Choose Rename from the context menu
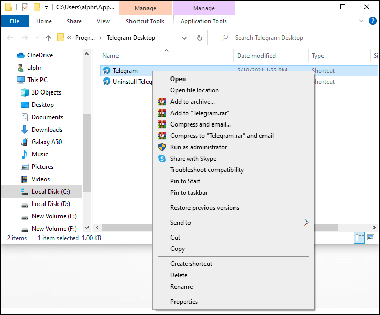 tap(233, 287)
